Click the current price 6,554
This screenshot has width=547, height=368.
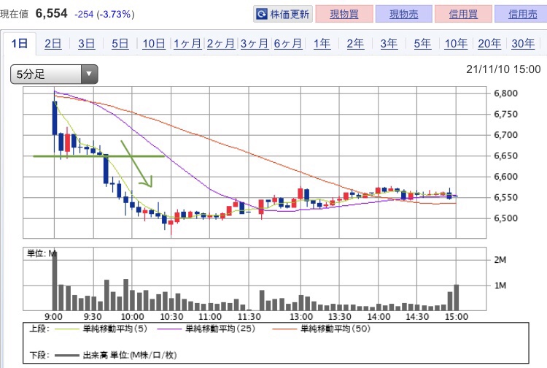(52, 14)
